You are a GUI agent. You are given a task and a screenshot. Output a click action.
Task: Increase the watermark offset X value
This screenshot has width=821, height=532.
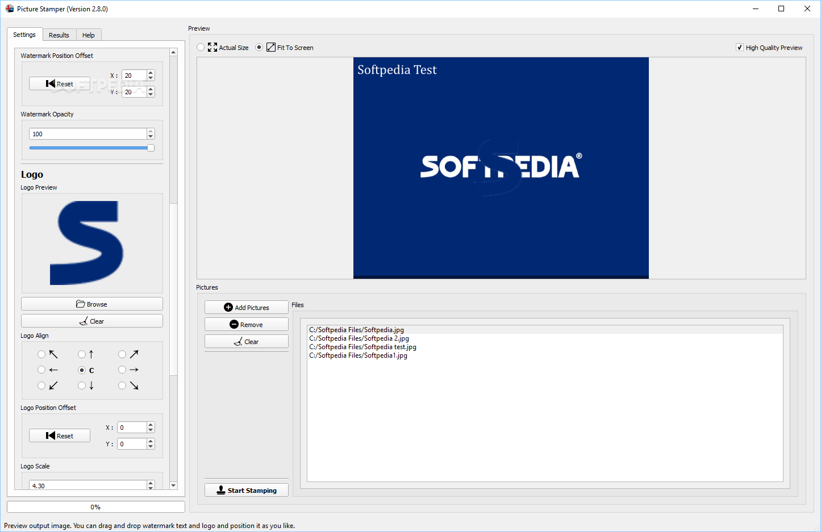(151, 73)
